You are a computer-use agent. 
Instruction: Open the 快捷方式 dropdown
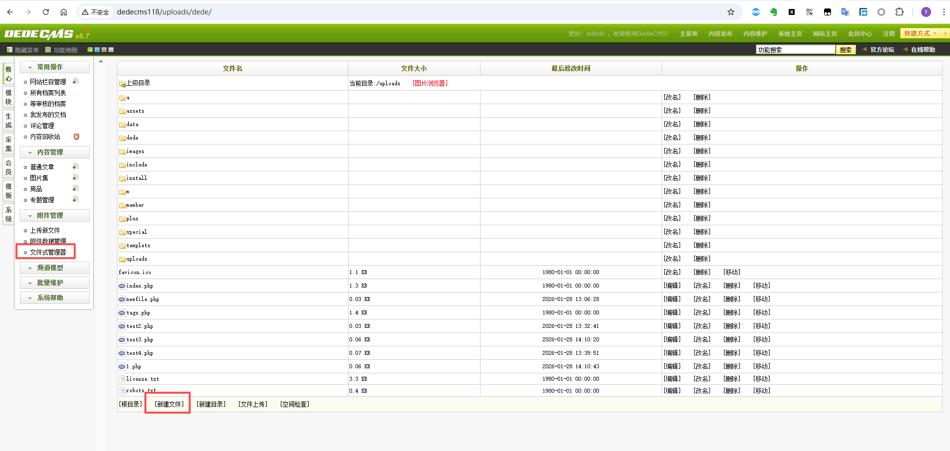(x=920, y=33)
